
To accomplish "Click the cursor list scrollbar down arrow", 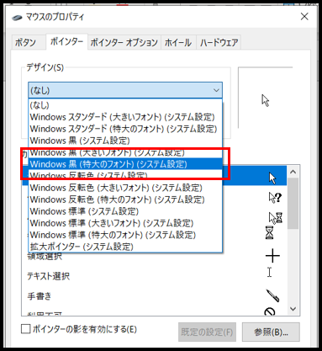I will pos(293,309).
